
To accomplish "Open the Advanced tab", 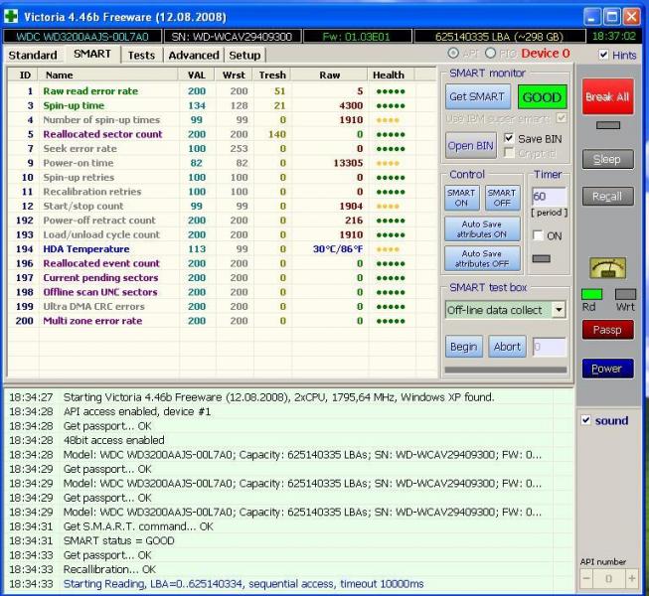I will [x=193, y=56].
